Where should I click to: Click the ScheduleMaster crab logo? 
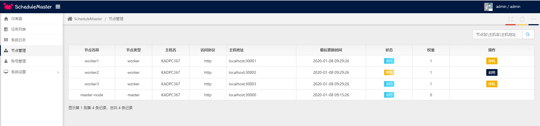pyautogui.click(x=8, y=6)
